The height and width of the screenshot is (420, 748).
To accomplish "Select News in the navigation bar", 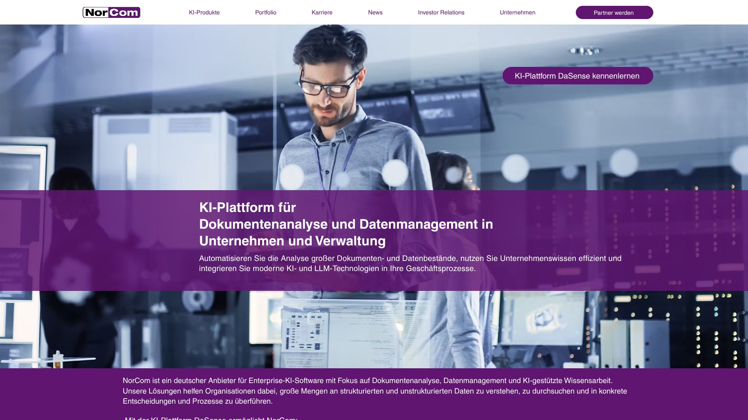I will pyautogui.click(x=375, y=12).
